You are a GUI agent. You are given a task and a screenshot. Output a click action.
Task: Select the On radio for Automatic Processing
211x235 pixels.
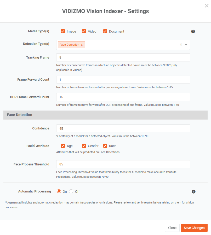[59, 191]
